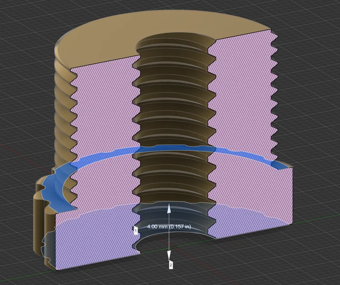Click the 4.00 mm (0.157 in) measurement label

[169, 227]
